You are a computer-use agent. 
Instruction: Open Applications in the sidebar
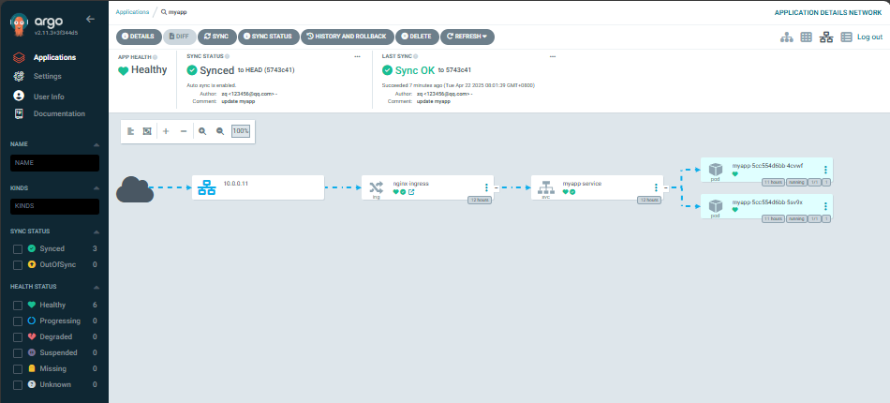click(54, 57)
